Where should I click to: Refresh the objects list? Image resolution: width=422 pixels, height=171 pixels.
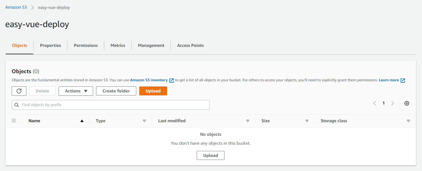pyautogui.click(x=19, y=91)
